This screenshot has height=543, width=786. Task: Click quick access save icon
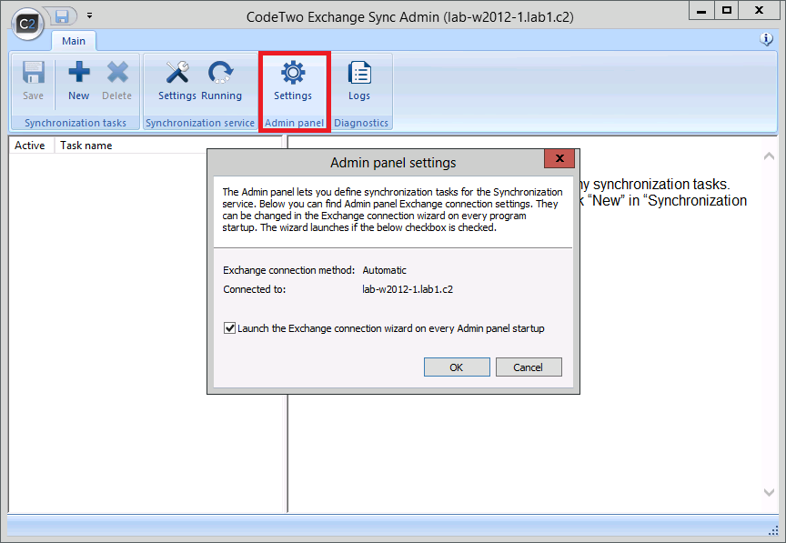(62, 16)
